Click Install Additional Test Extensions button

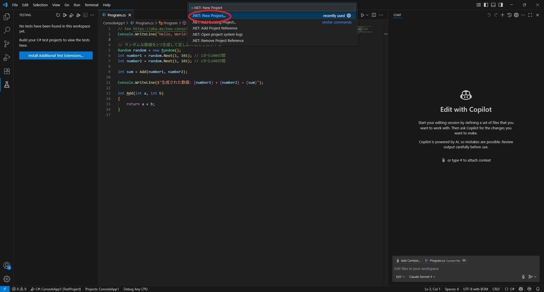click(x=56, y=56)
